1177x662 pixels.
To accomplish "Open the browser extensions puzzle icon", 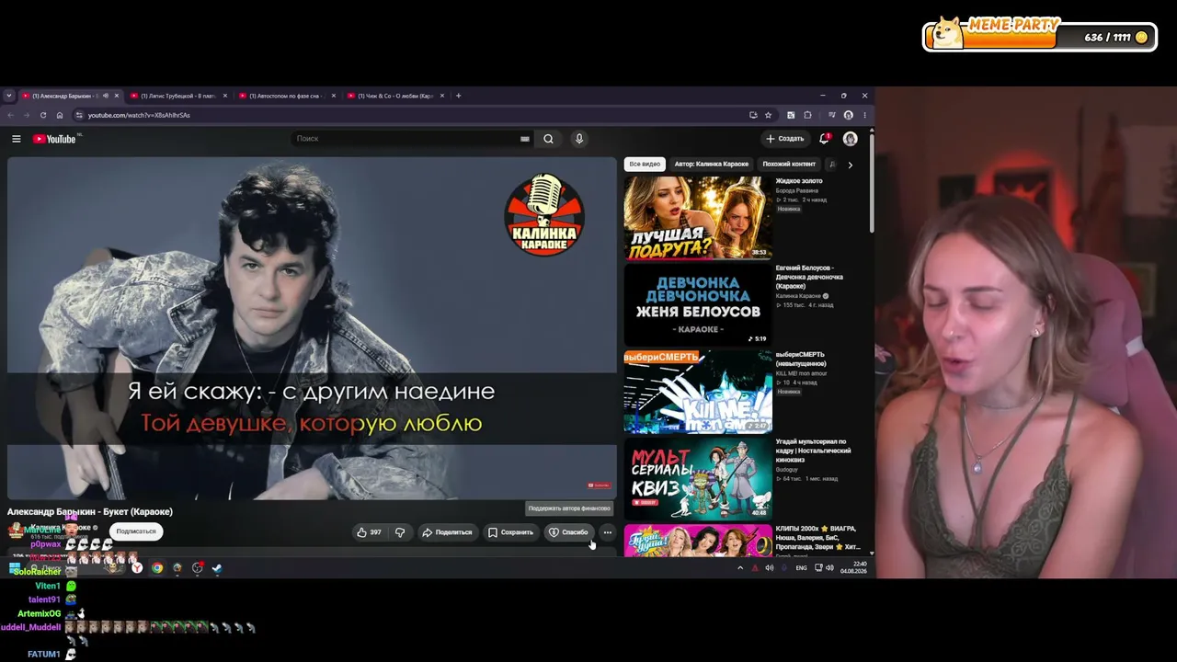I will [x=807, y=115].
